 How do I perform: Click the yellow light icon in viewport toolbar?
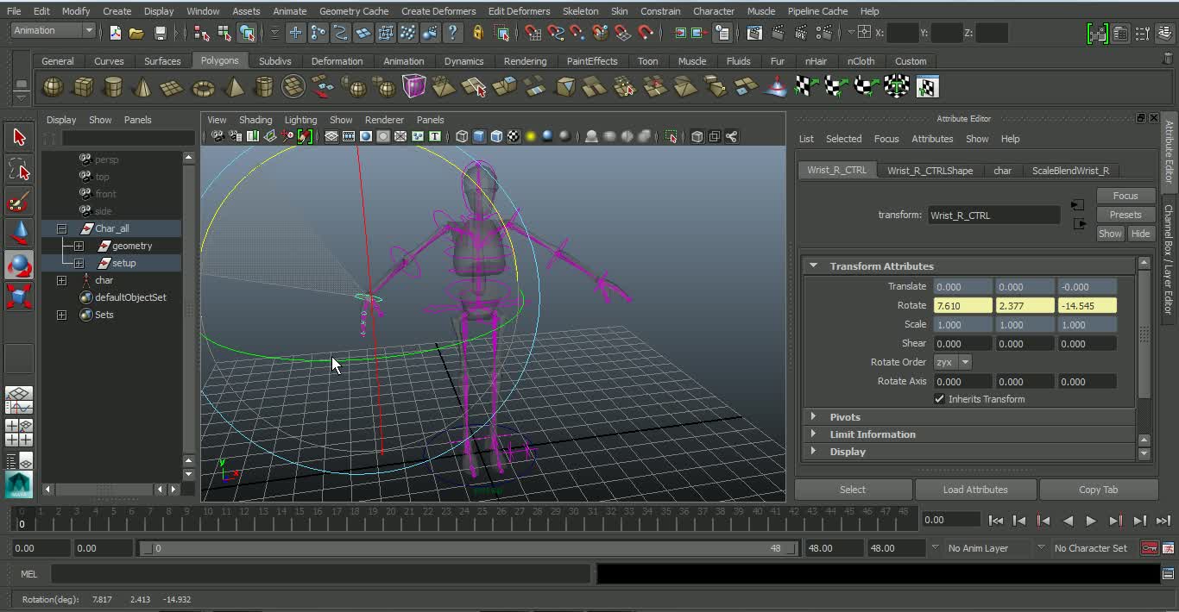pos(530,136)
